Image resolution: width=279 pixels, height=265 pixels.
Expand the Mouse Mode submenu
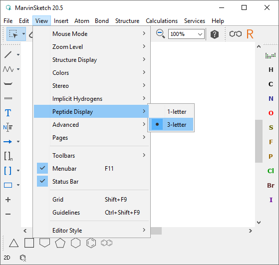(x=91, y=33)
